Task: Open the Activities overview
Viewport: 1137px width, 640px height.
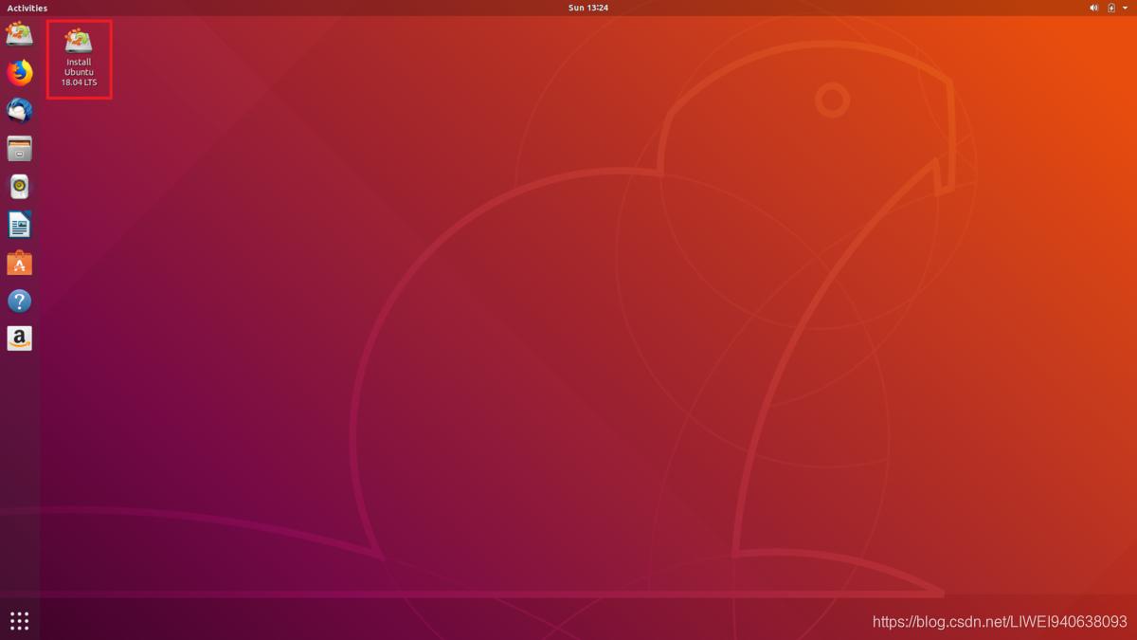Action: (27, 8)
